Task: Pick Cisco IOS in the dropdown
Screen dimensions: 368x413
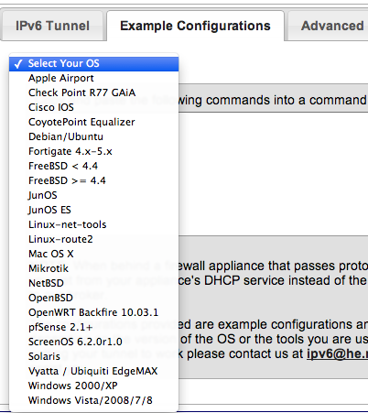Action: (x=93, y=107)
